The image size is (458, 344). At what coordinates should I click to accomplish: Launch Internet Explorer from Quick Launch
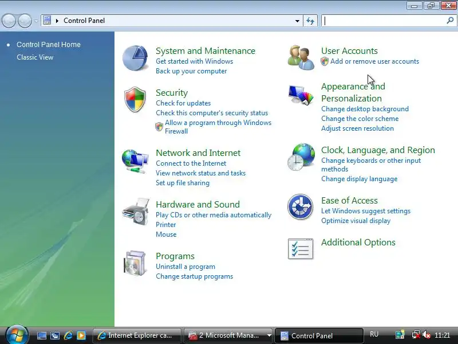click(68, 335)
